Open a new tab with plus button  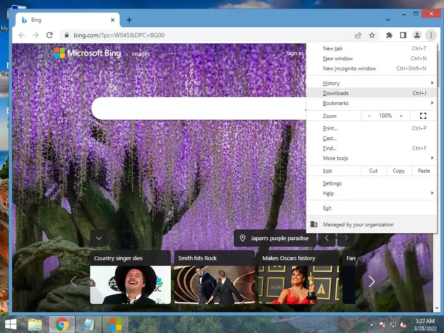(x=129, y=20)
